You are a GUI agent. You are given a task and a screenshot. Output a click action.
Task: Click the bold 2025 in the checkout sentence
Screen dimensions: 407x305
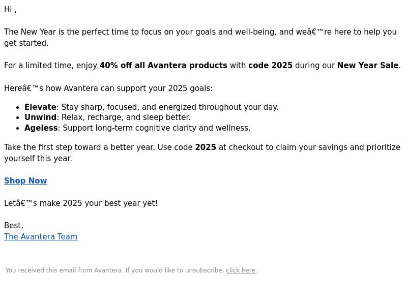click(206, 147)
